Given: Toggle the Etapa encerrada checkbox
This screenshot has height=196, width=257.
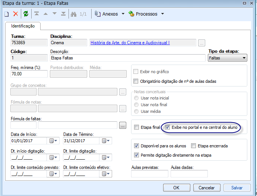Looking at the screenshot, I should (193, 146).
